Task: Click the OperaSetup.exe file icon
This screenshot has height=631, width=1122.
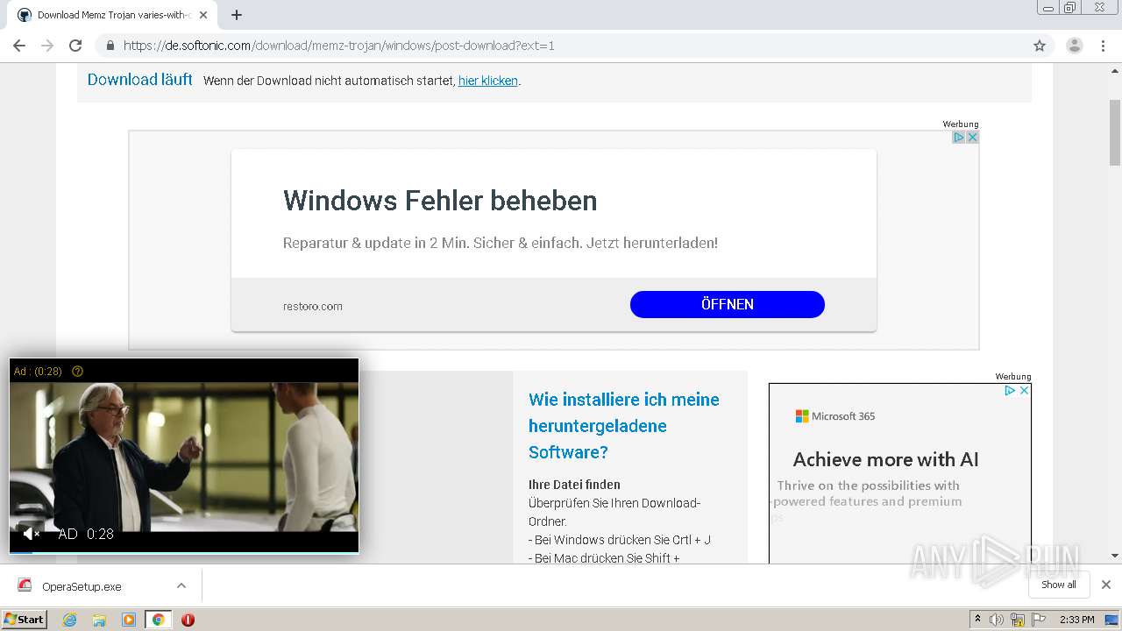Action: [25, 585]
